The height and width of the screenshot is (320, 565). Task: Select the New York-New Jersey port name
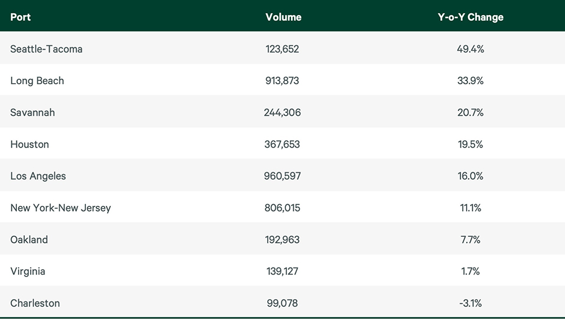coord(60,208)
